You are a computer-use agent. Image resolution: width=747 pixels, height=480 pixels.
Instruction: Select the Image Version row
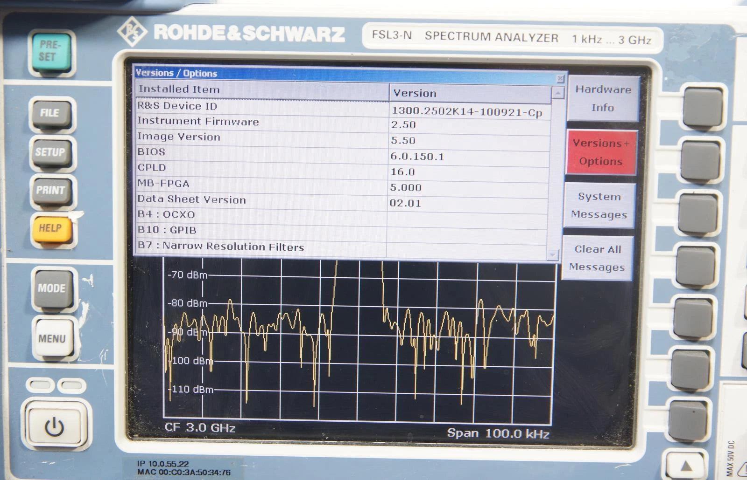(x=343, y=139)
